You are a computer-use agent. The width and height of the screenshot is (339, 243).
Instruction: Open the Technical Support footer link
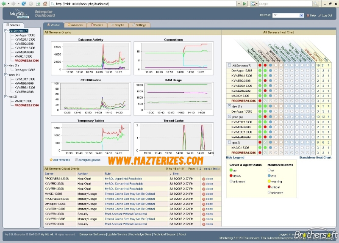165,235
